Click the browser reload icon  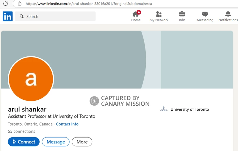(5, 4)
